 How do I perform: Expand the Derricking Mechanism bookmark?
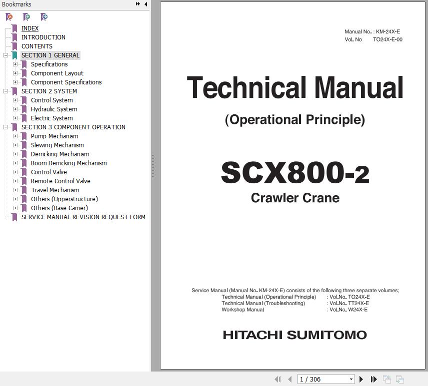pos(15,154)
